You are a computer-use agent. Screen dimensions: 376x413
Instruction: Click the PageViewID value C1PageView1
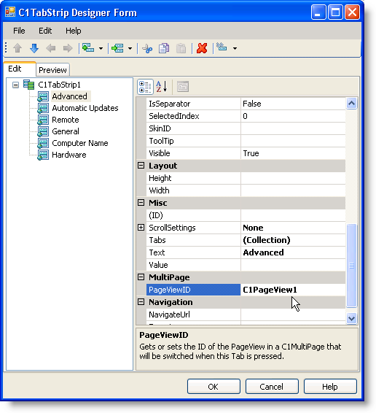(293, 290)
